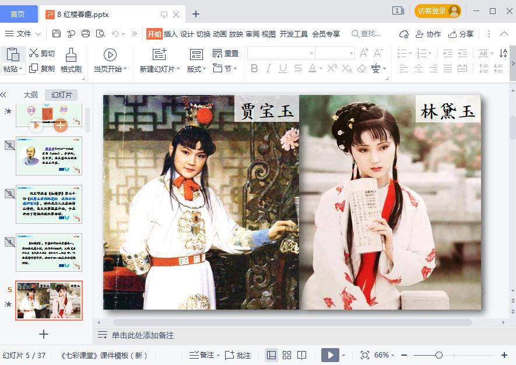The image size is (516, 365).
Task: Click Cut (剪切) scissors button
Action: point(42,53)
